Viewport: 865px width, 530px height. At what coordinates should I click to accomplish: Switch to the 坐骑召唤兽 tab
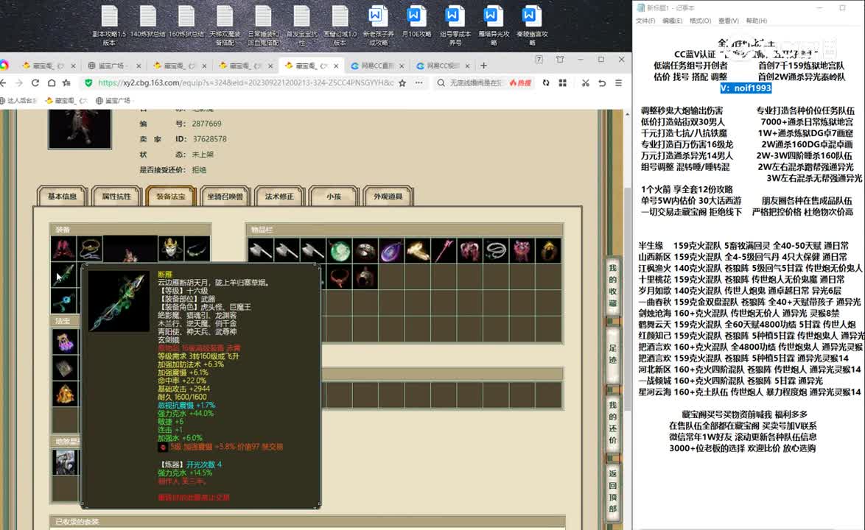point(225,196)
